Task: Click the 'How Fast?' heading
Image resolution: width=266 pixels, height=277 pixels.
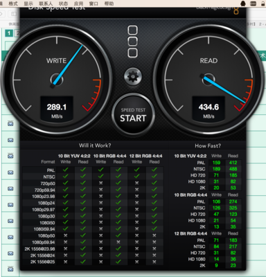Action: tap(208, 145)
